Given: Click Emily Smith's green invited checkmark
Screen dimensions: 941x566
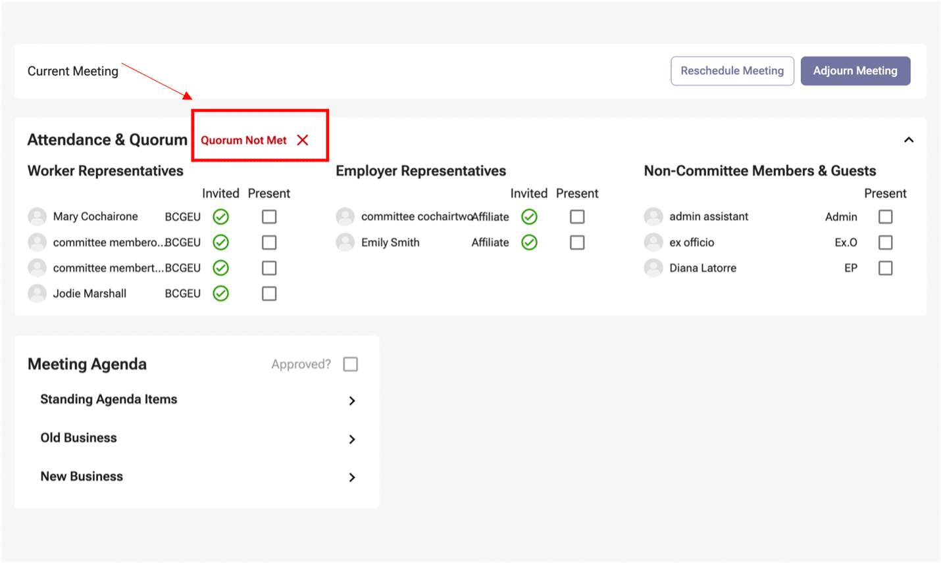Looking at the screenshot, I should point(529,242).
